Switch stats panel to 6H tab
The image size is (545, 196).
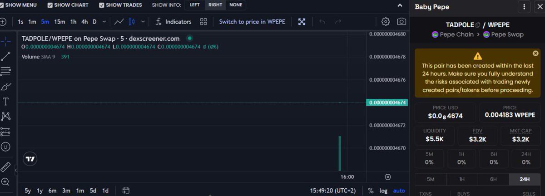493,179
